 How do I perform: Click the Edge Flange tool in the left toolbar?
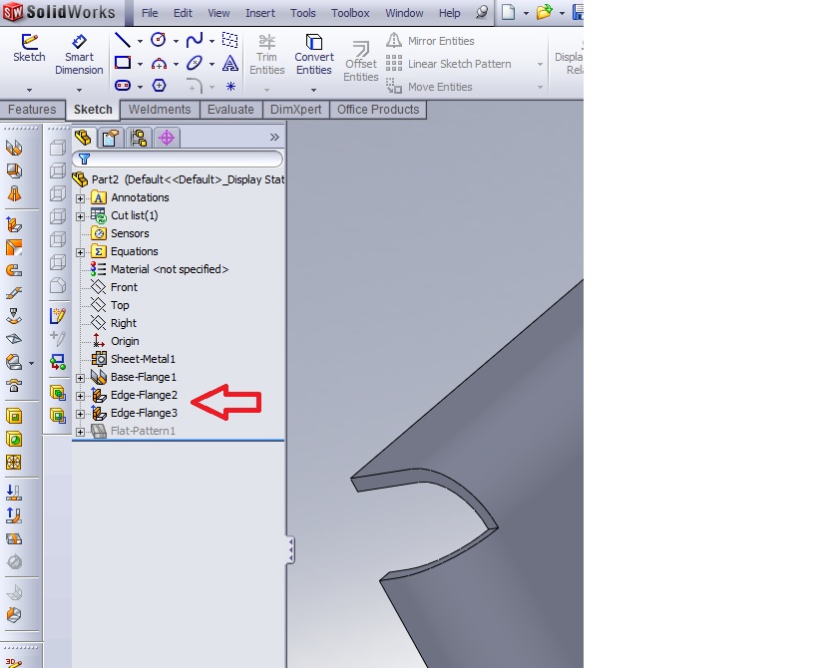(x=14, y=224)
